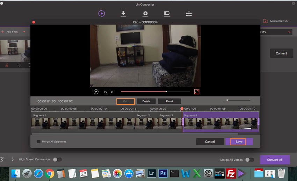Open the Media Browser

pyautogui.click(x=276, y=21)
